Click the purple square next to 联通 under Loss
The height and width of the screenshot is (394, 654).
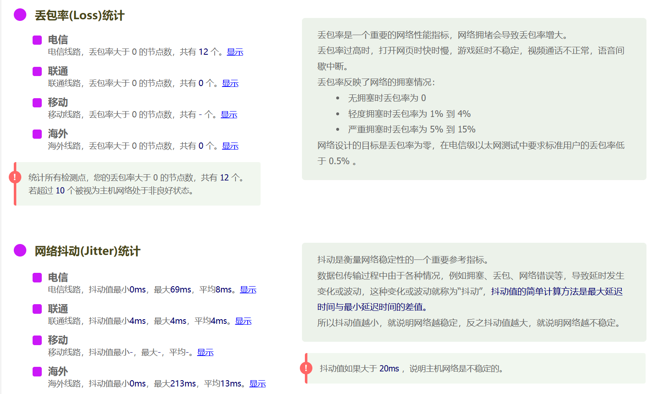(x=37, y=71)
